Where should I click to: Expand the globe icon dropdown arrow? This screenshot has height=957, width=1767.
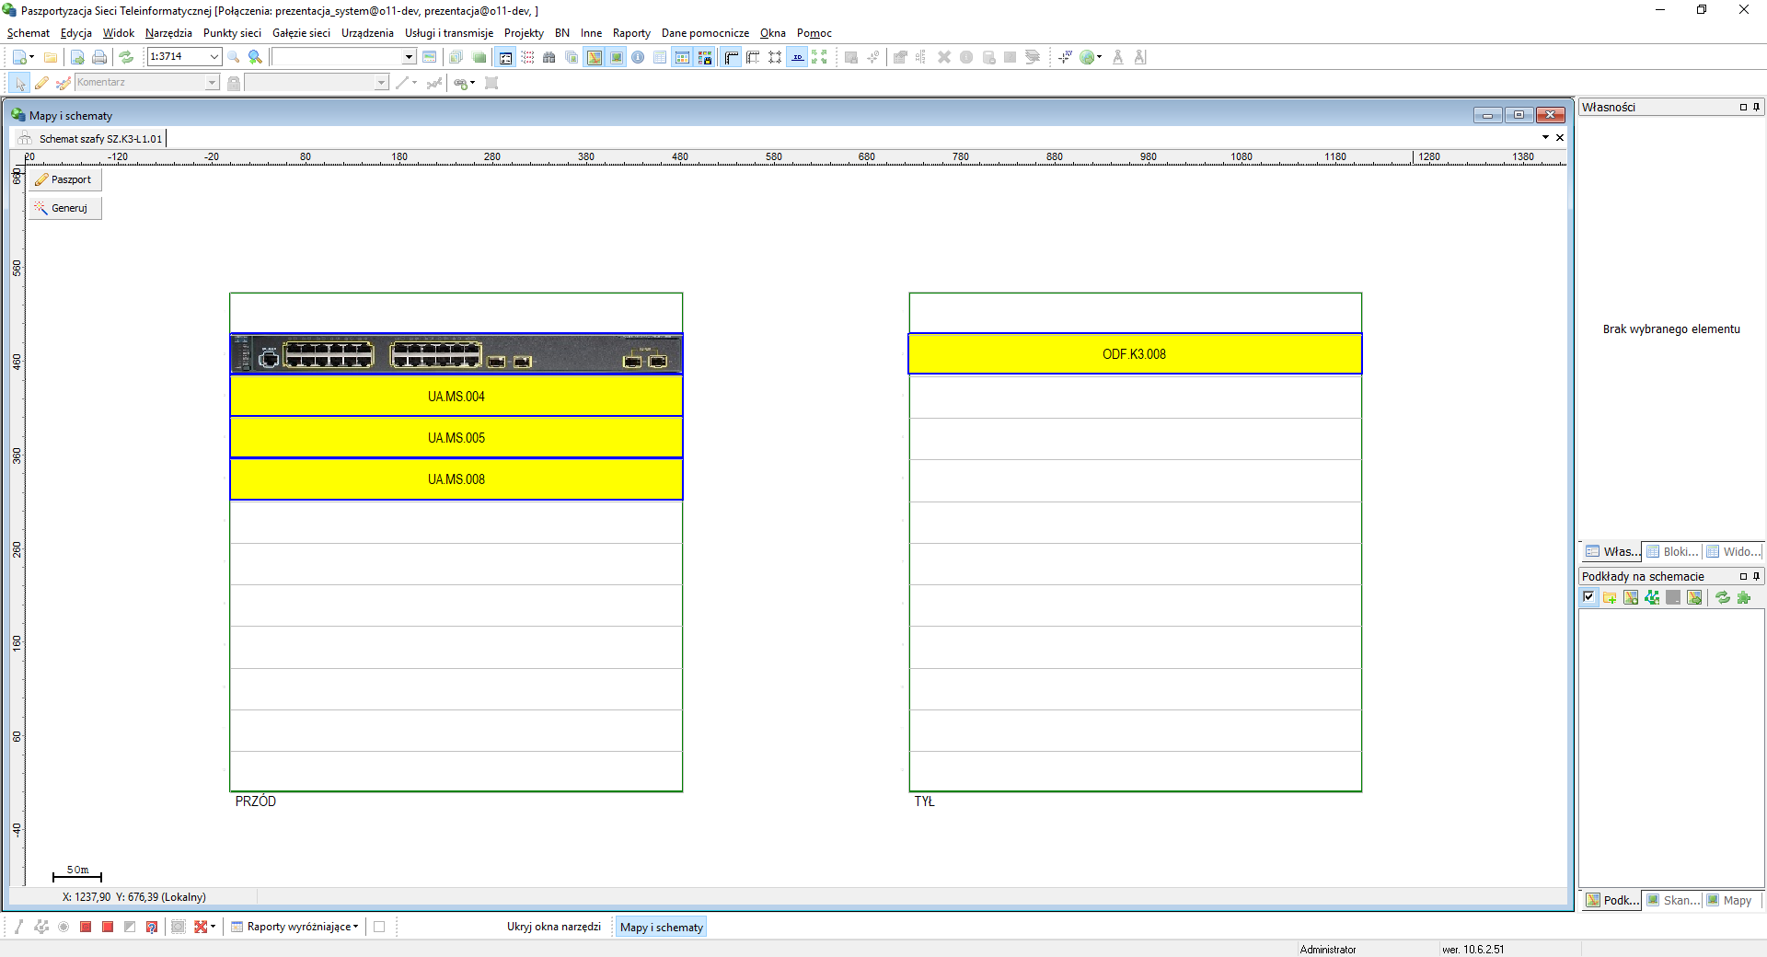coord(1100,57)
